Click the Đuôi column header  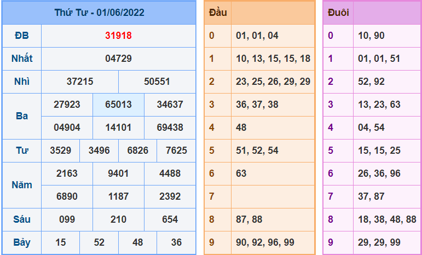click(338, 13)
